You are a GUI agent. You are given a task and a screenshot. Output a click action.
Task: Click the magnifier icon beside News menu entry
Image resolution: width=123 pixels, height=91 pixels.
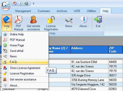(x=5, y=56)
